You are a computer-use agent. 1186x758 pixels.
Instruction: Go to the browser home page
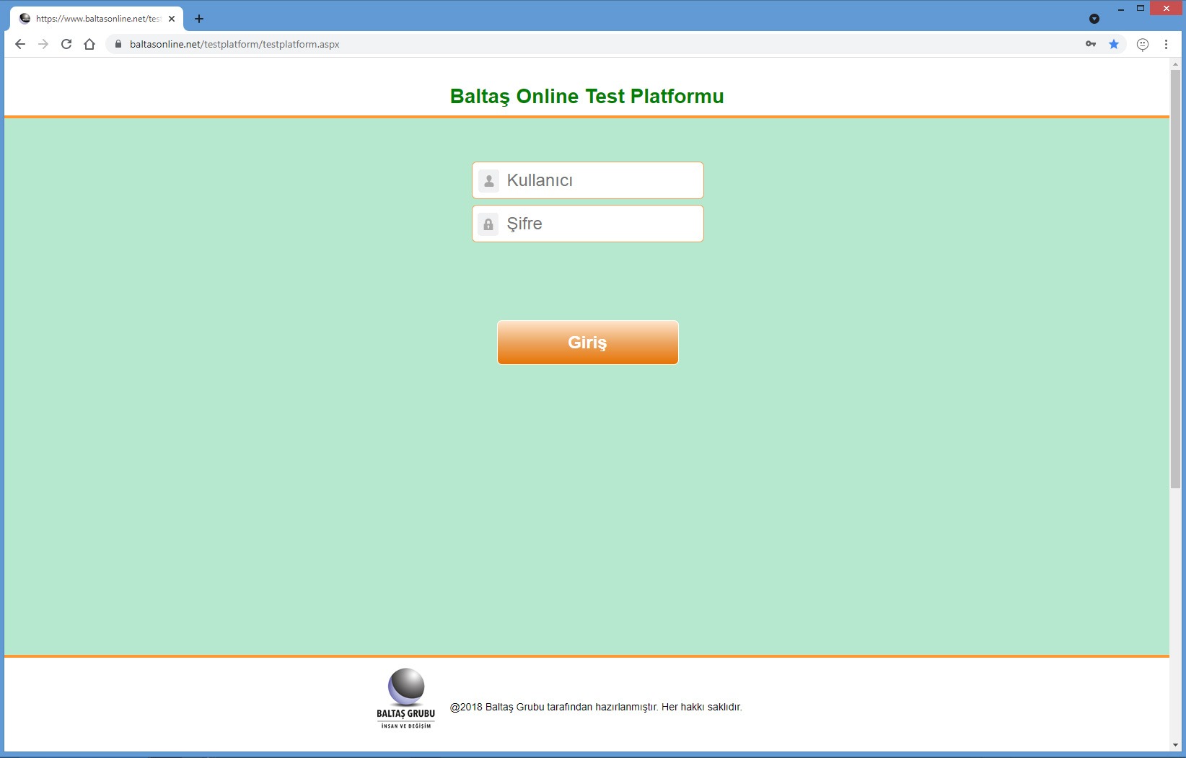pos(89,44)
